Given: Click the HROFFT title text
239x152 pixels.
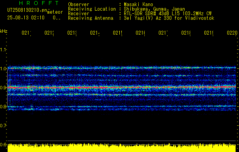Looking at the screenshot, I should coord(39,3).
